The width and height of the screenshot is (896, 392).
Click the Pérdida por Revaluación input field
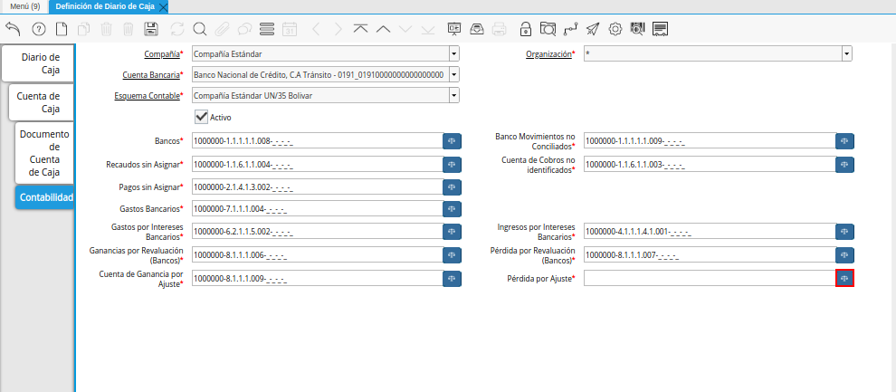pyautogui.click(x=710, y=255)
